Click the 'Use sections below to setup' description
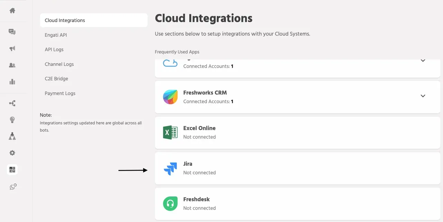This screenshot has width=443, height=222. tap(233, 34)
